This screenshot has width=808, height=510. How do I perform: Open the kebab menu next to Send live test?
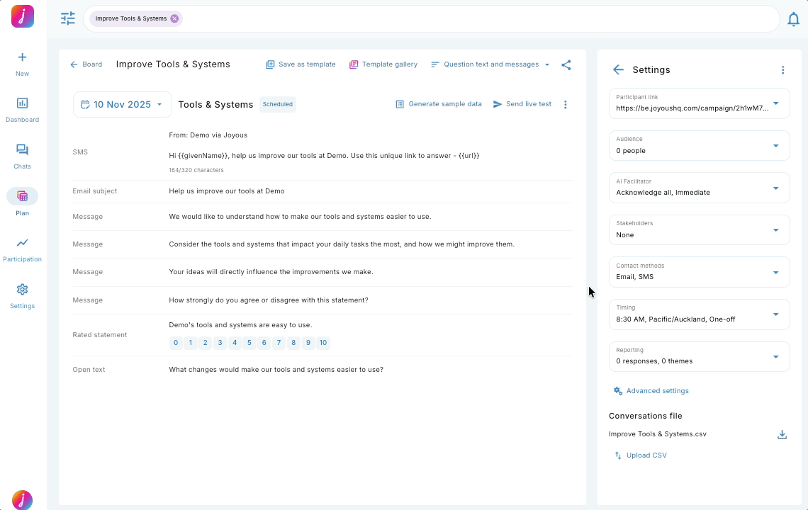tap(565, 104)
